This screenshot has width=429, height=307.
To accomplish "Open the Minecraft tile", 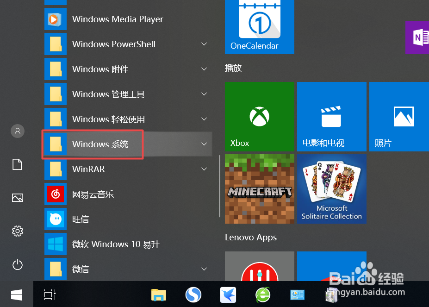I will [259, 189].
